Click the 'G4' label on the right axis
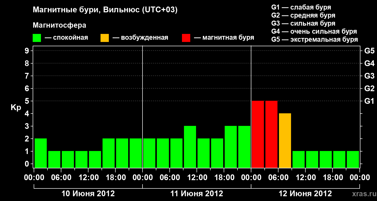This screenshot has width=377, height=201. coord(369,63)
